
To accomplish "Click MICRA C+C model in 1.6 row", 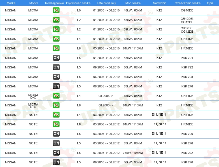I will [33, 106].
